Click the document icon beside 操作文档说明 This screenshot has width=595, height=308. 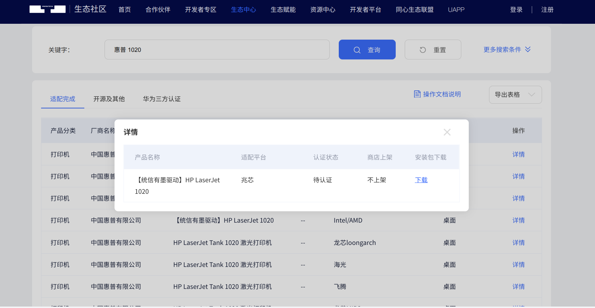417,94
